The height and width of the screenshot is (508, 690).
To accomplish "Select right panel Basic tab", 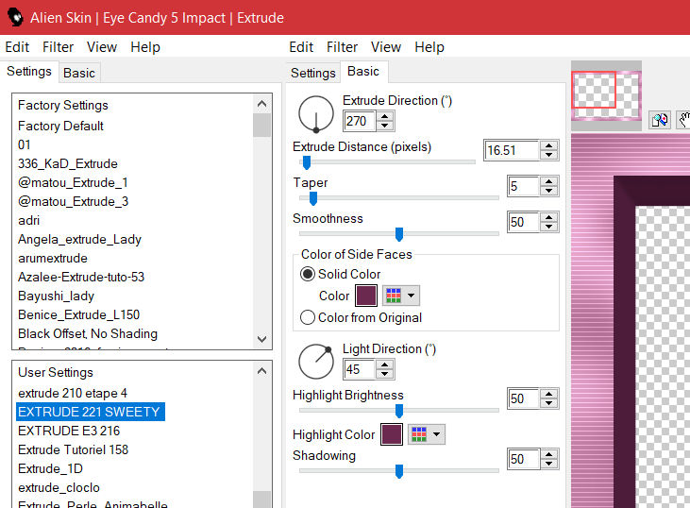I will 363,72.
